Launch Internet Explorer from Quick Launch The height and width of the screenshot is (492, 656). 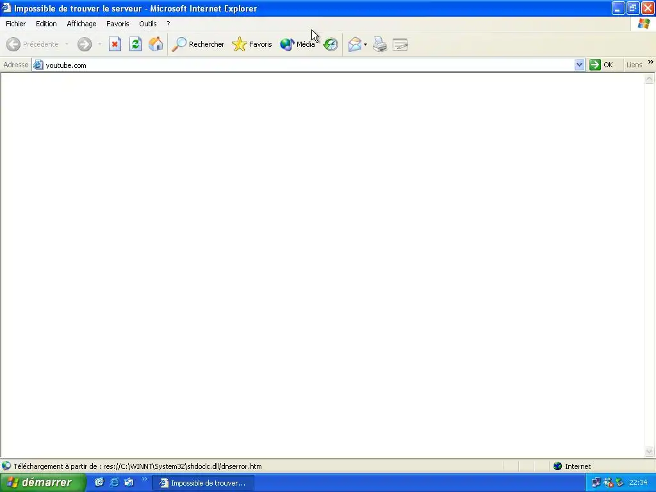(114, 482)
